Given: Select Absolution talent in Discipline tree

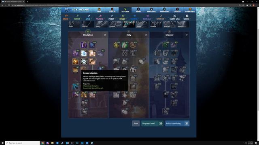Looking at the screenshot, I should pyautogui.click(x=76, y=62).
